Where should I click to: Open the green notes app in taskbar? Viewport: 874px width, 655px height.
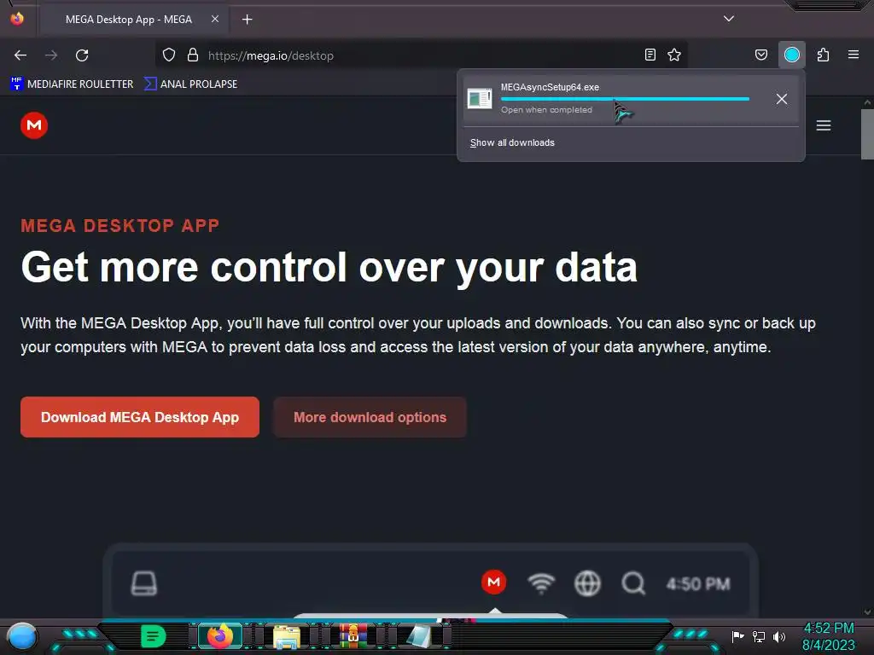pyautogui.click(x=153, y=635)
